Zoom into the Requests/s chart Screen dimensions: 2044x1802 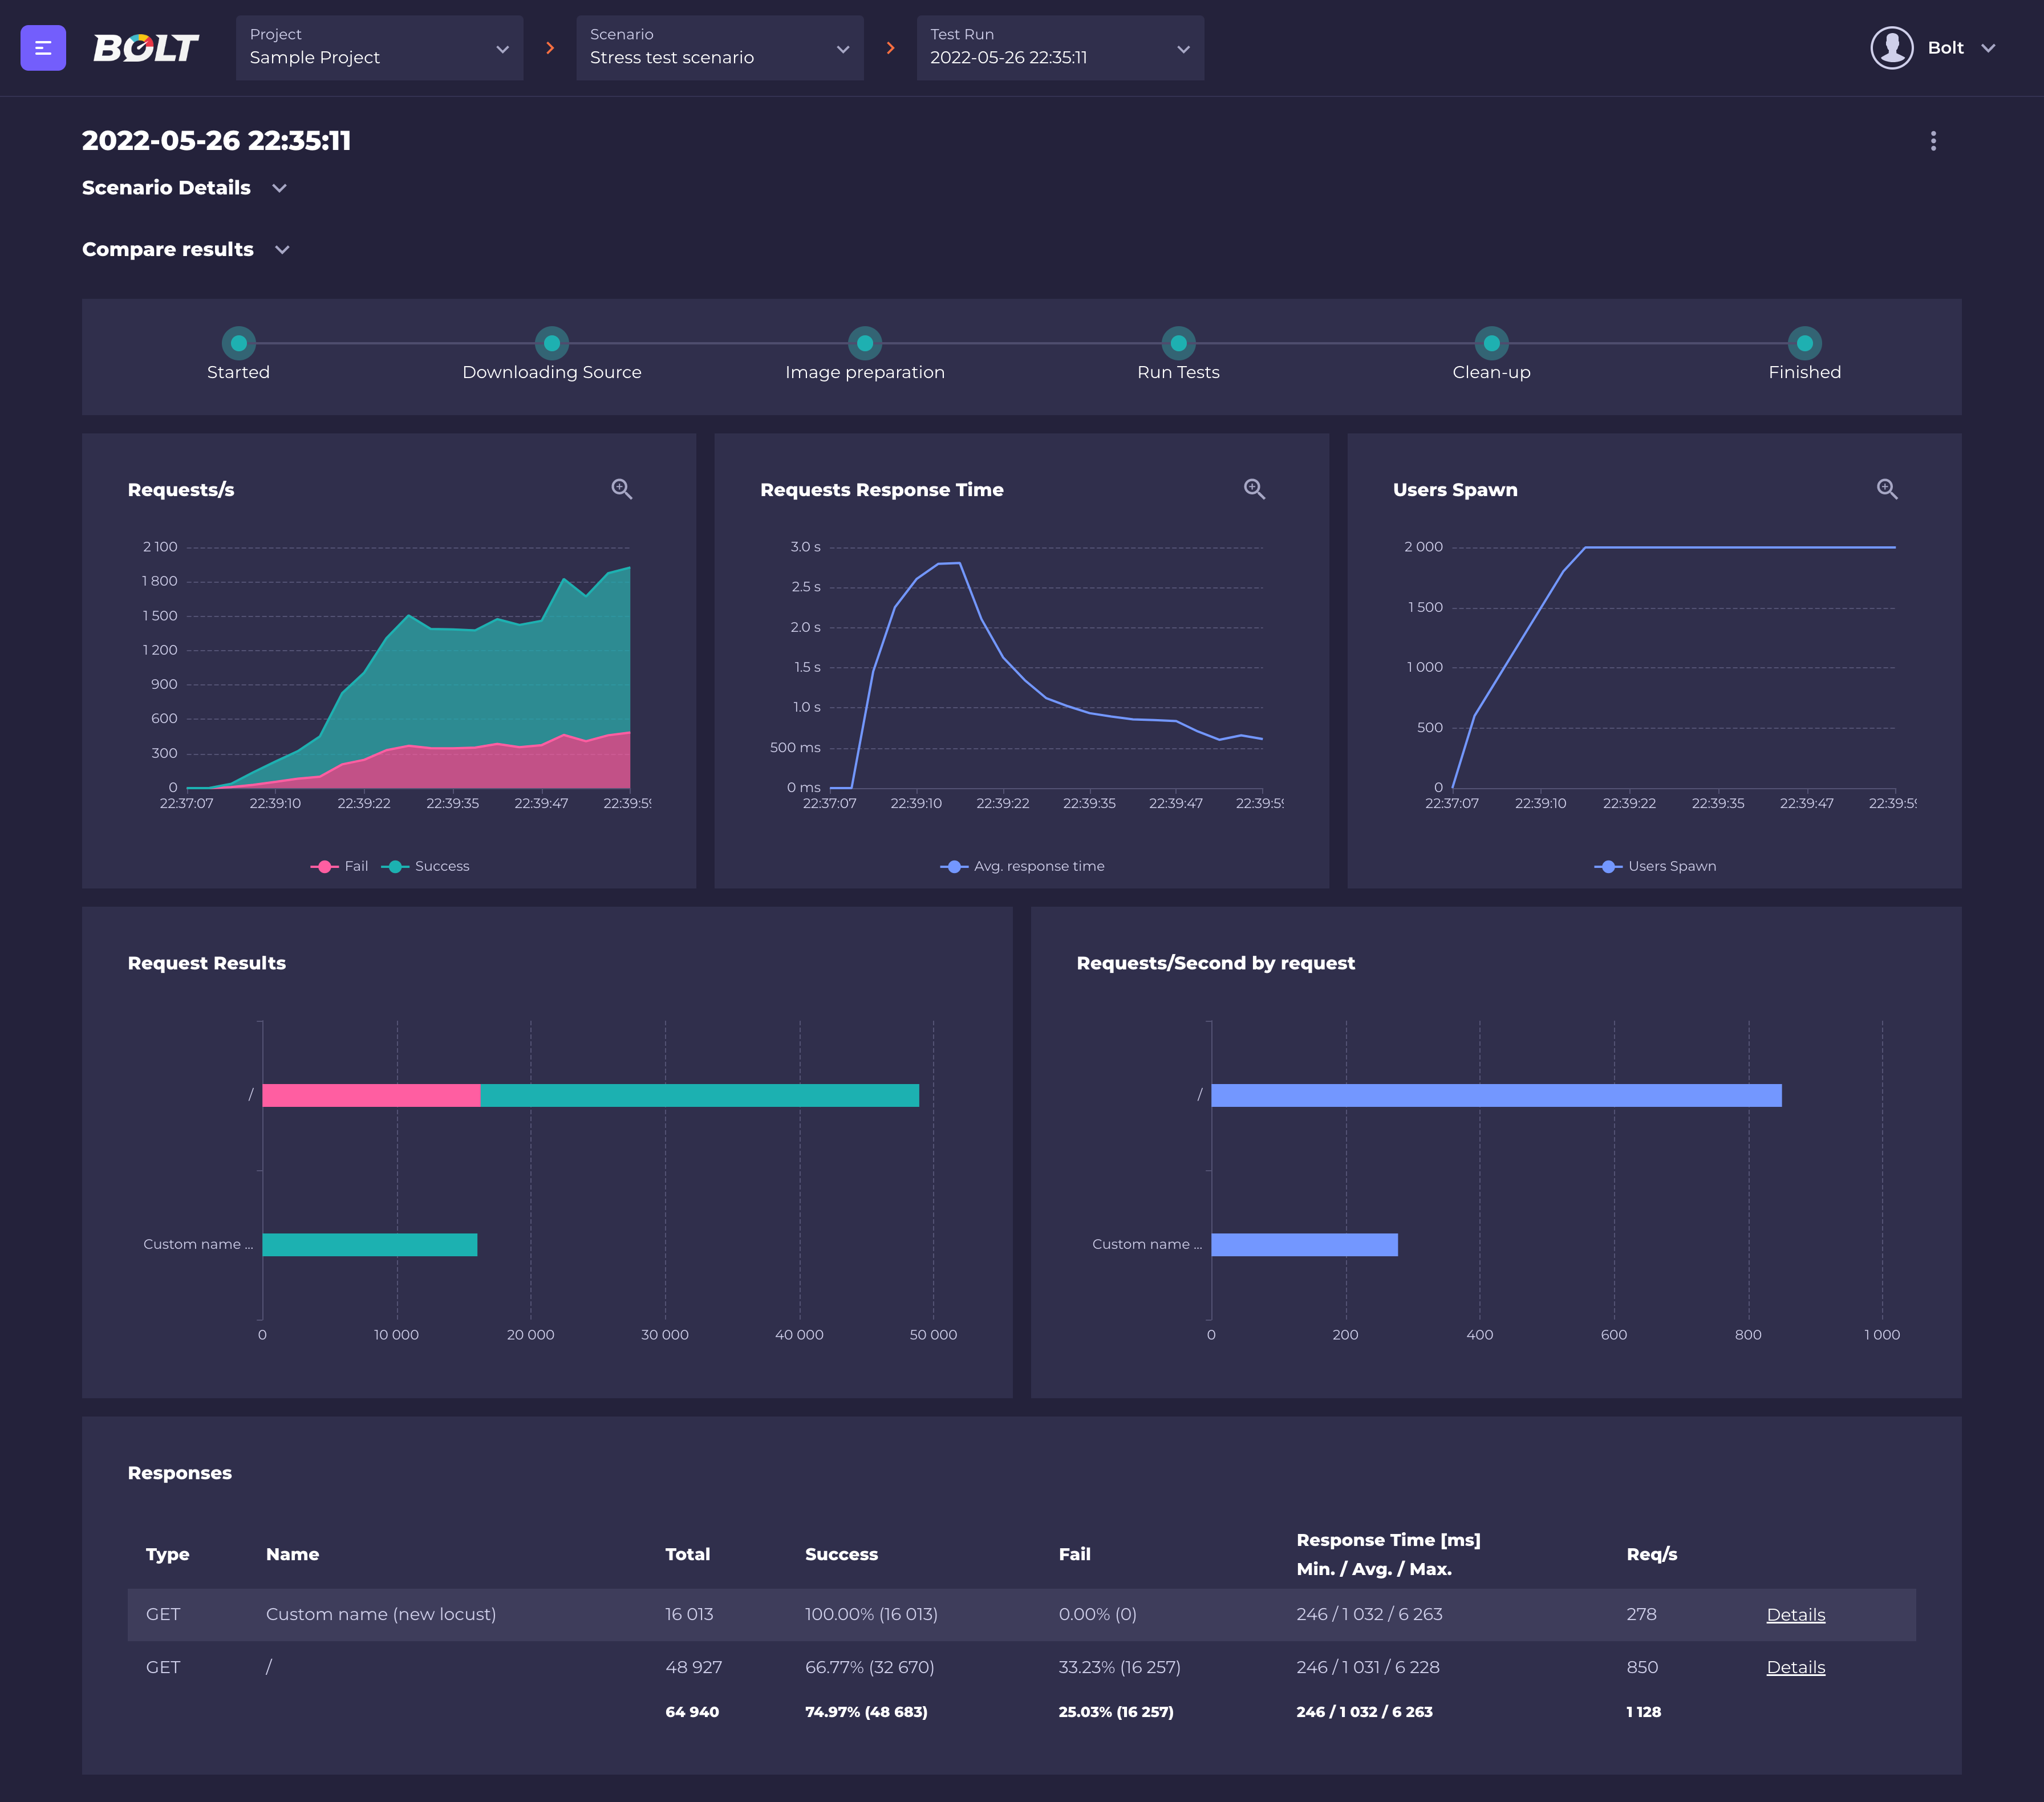(621, 489)
